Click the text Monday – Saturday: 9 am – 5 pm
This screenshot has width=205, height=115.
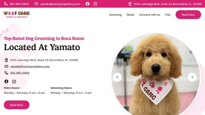(24, 93)
